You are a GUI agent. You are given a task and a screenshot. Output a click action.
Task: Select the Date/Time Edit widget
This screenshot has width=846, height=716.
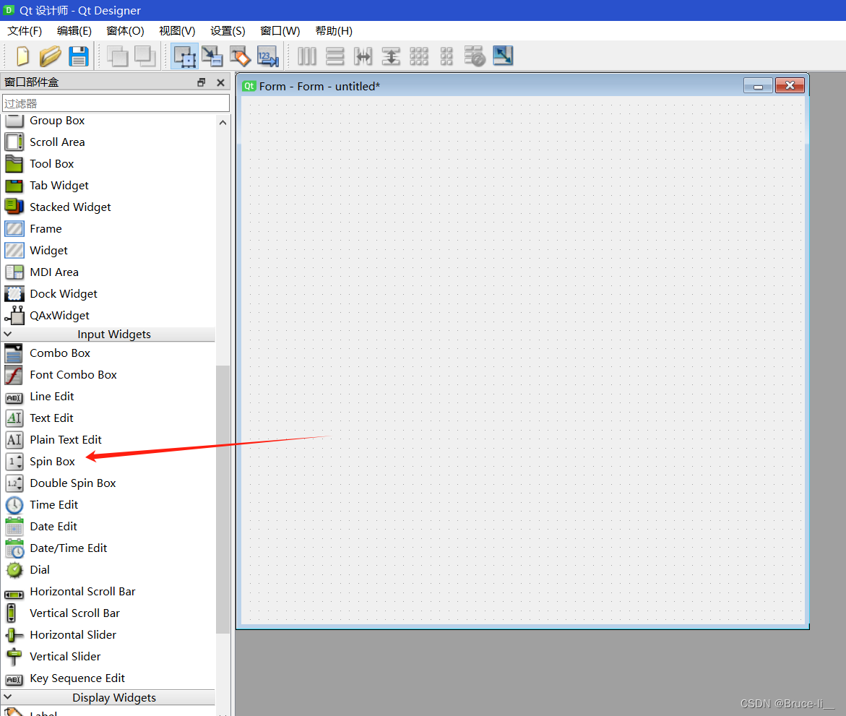point(108,548)
